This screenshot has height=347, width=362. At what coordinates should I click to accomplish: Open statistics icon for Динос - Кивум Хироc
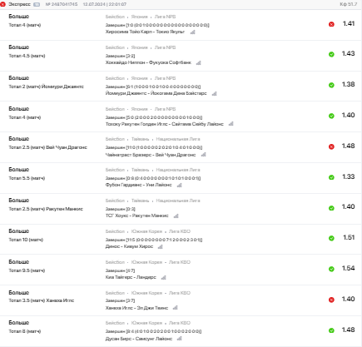pyautogui.click(x=160, y=246)
